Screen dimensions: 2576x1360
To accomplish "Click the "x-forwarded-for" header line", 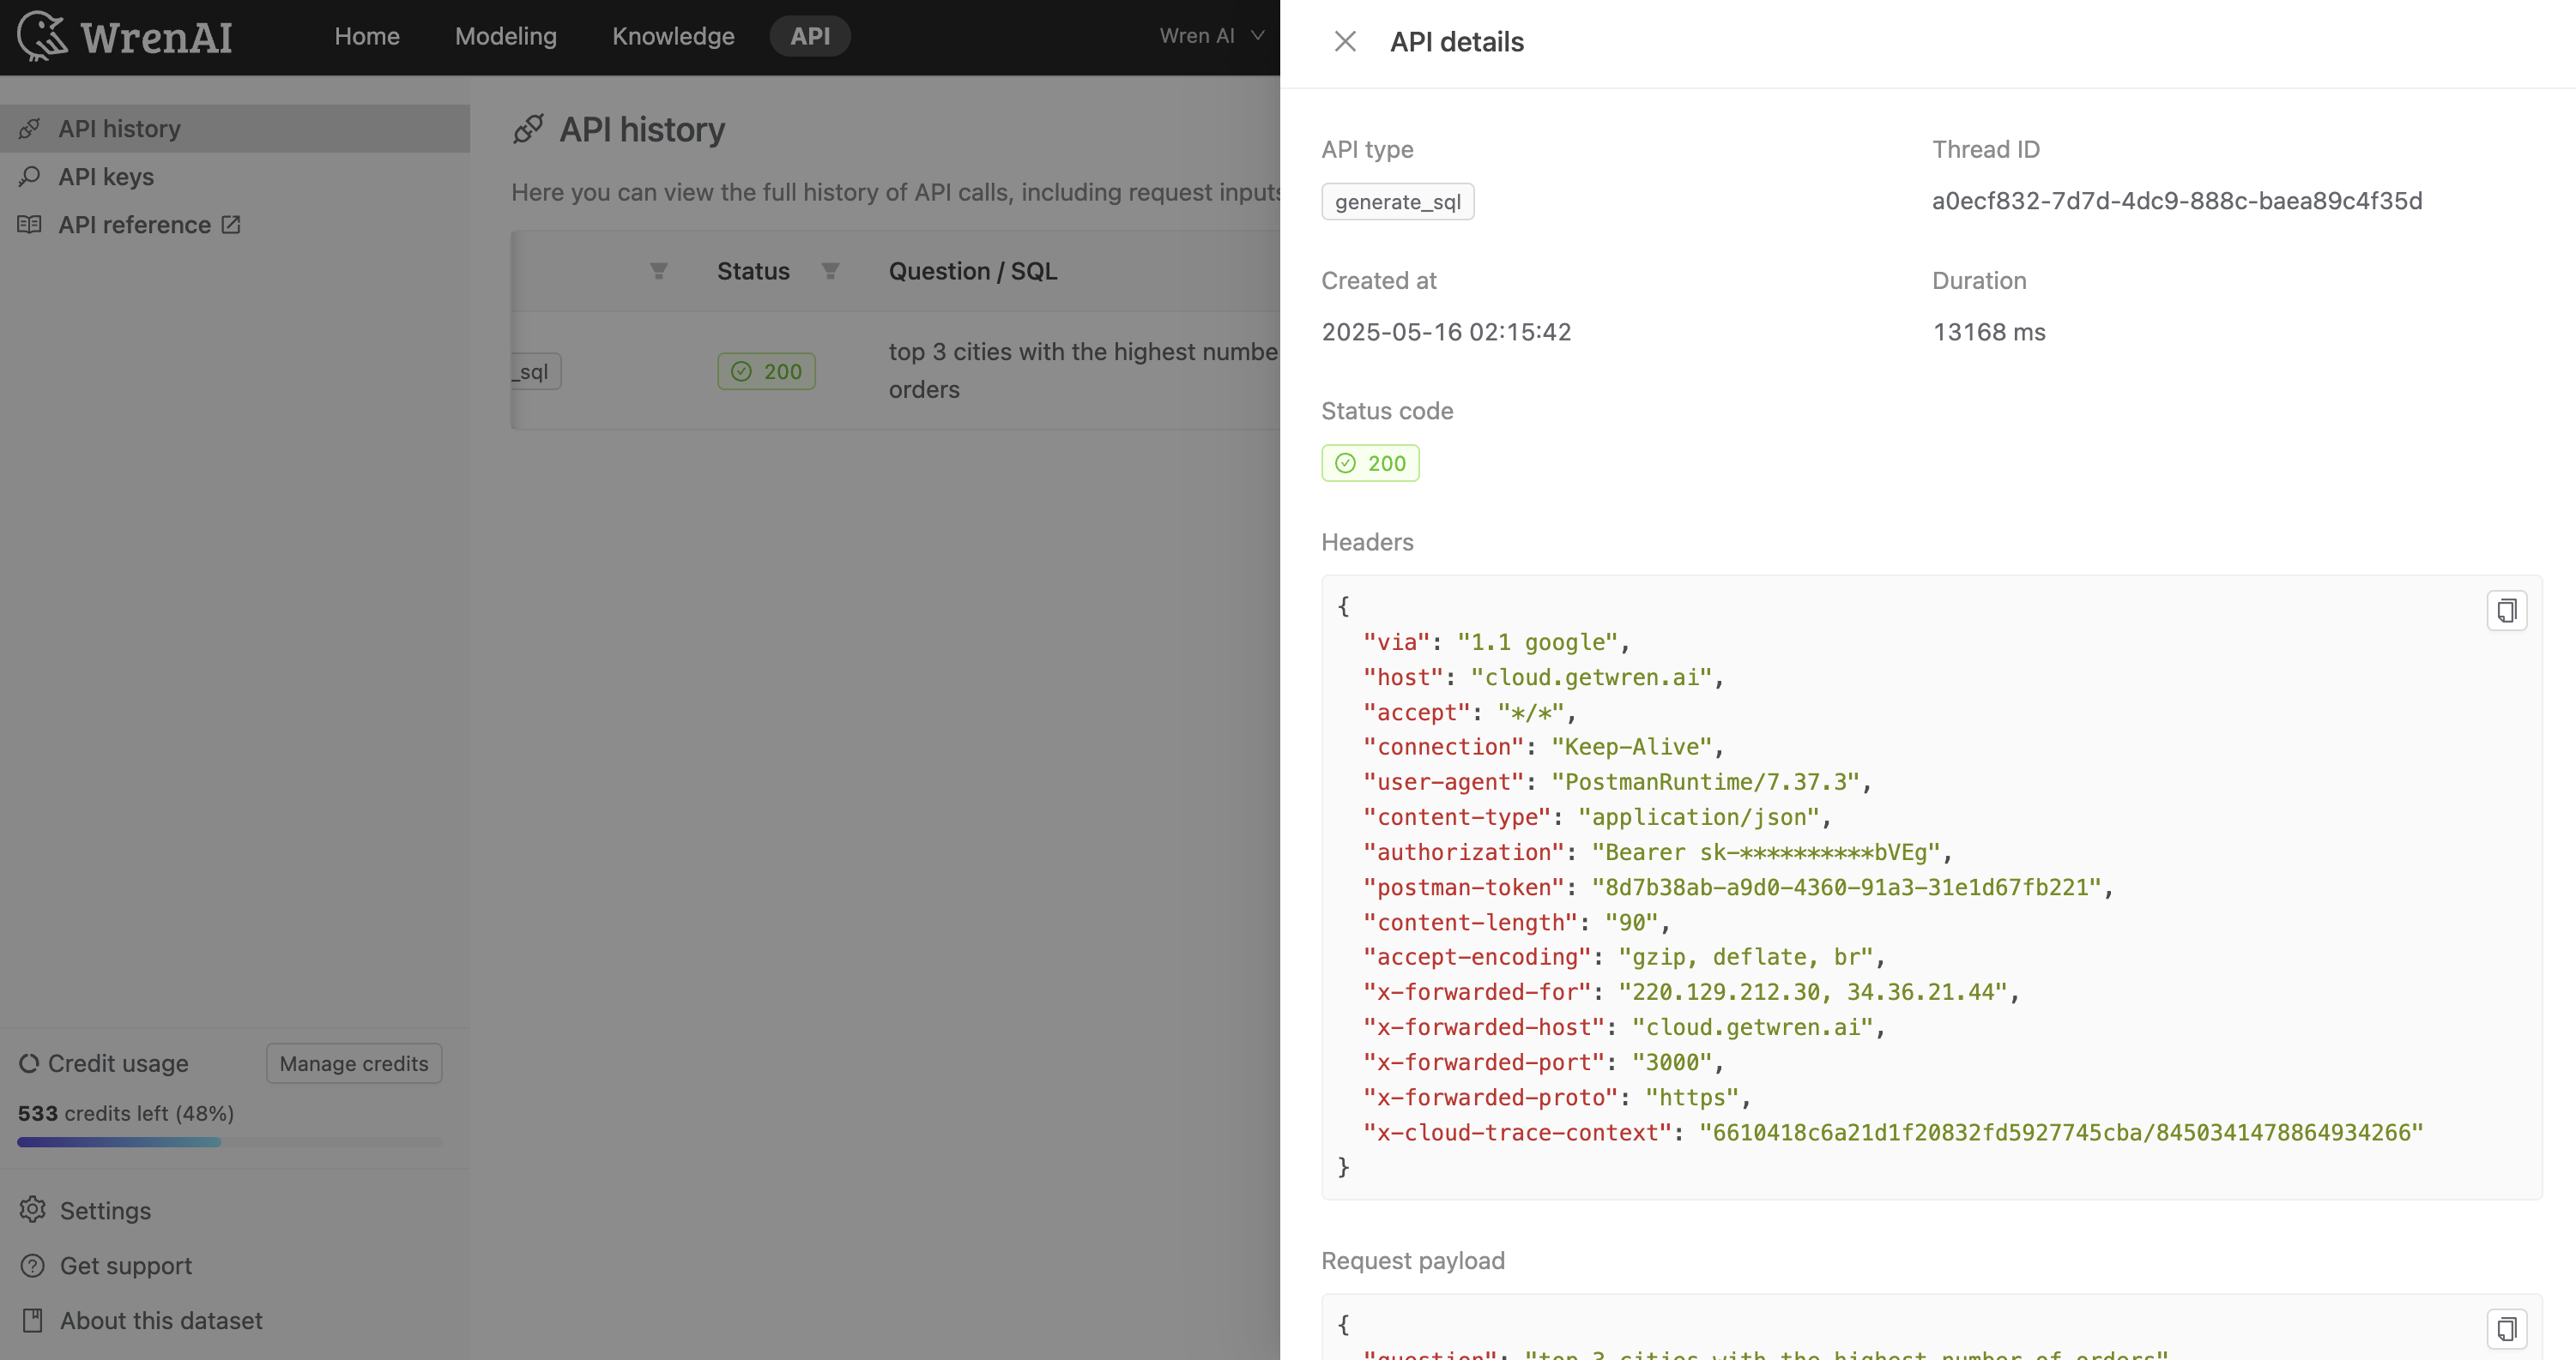I will 1691,992.
